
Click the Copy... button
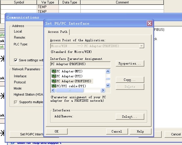tap(130, 80)
